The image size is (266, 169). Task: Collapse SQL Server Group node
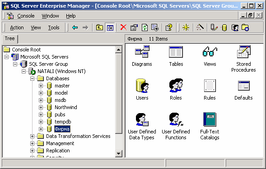(15, 64)
